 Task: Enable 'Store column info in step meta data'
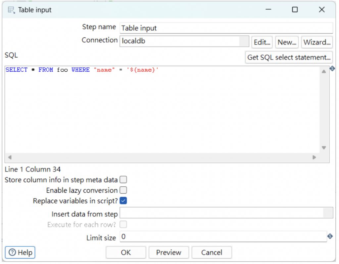122,179
